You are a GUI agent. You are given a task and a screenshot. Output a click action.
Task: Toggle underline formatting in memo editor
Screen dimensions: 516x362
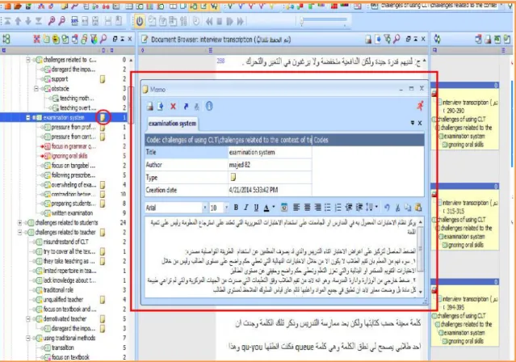click(256, 208)
